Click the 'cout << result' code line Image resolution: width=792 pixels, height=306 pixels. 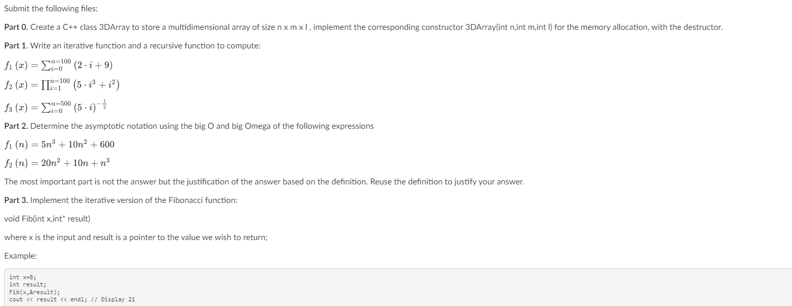click(72, 299)
